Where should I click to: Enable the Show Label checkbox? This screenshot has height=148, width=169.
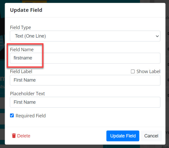(x=133, y=72)
